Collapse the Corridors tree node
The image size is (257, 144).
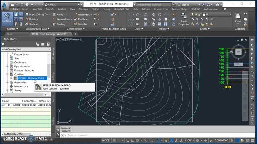click(x=8, y=74)
